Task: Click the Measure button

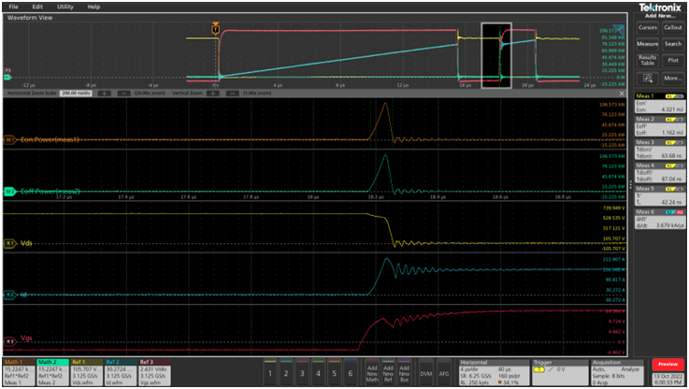Action: click(x=647, y=44)
